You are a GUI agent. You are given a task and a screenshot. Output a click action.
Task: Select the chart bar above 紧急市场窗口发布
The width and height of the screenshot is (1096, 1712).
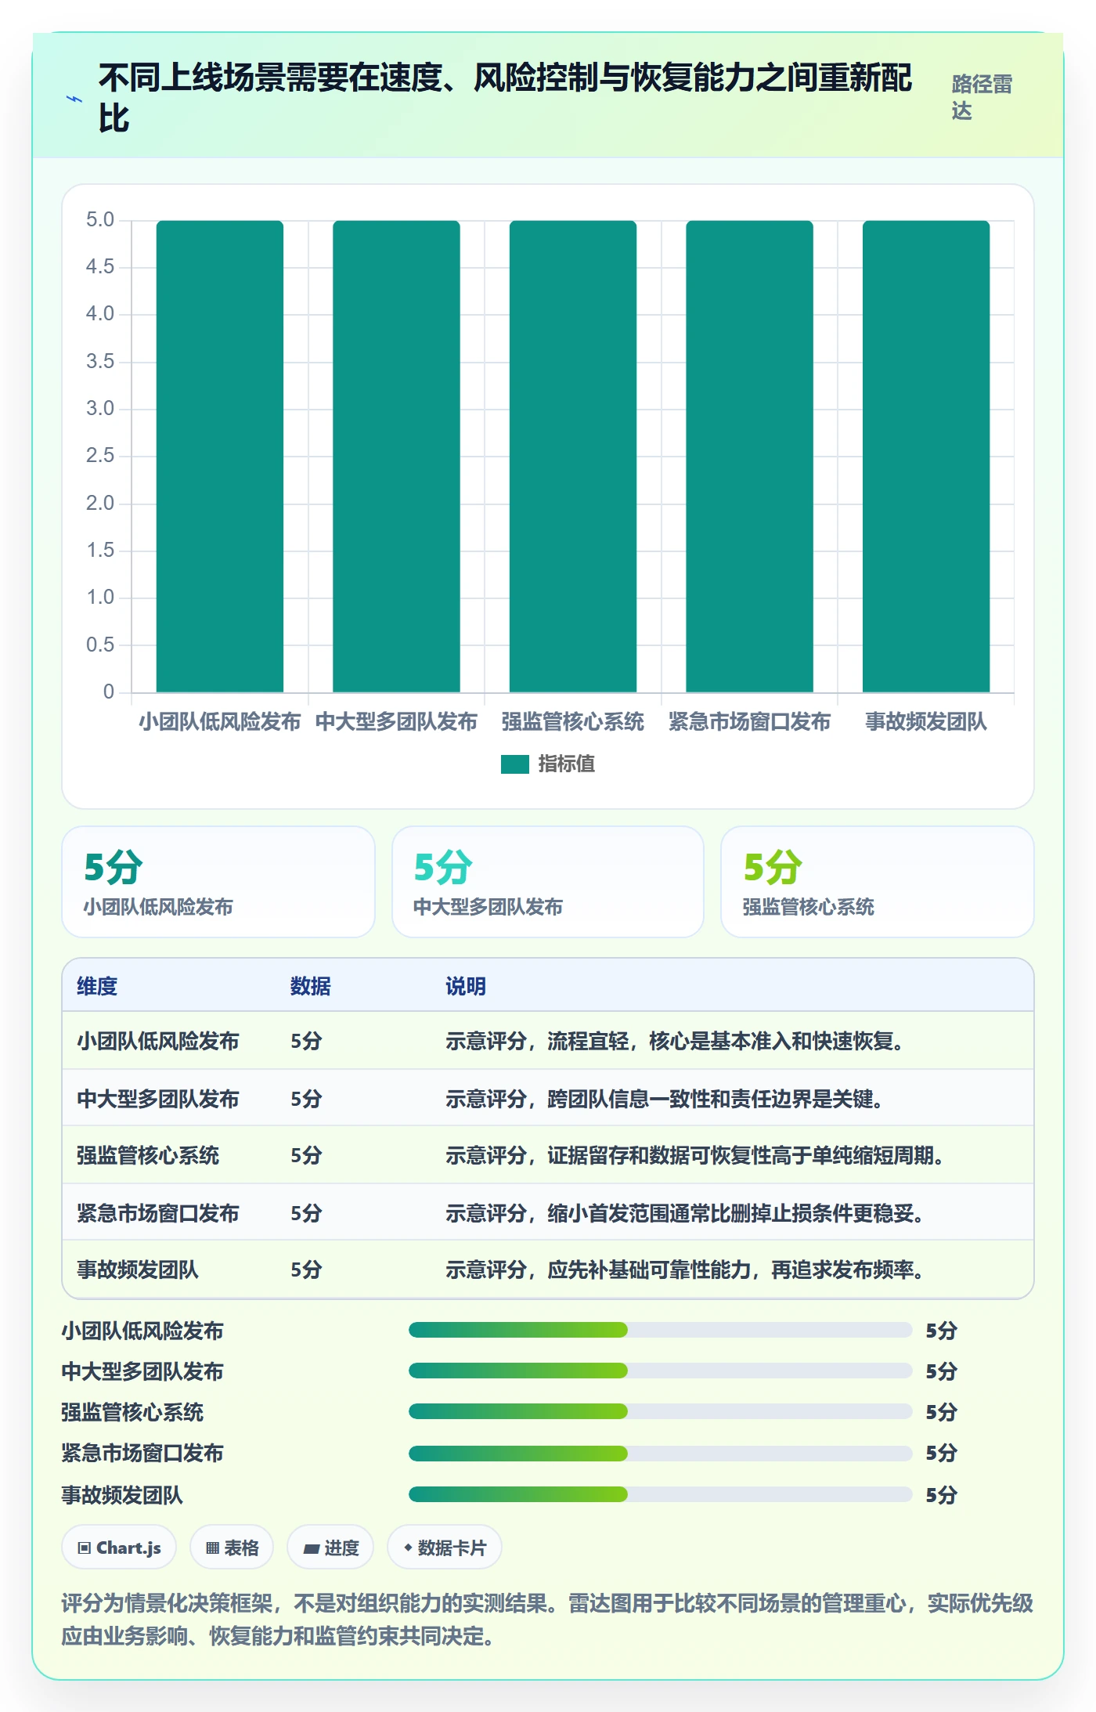click(x=749, y=457)
